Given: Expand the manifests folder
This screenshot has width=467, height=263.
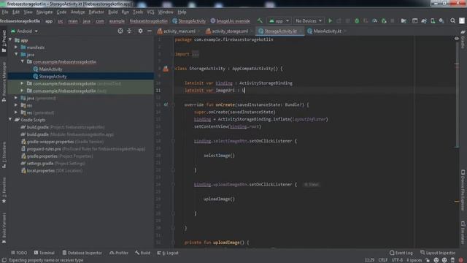Looking at the screenshot, I should 16,47.
